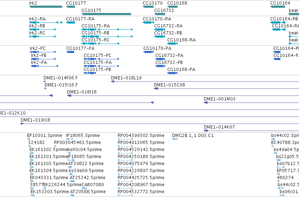The image size is (299, 197).
Task: Click protein CG10175-PC
Action: (x=101, y=59)
